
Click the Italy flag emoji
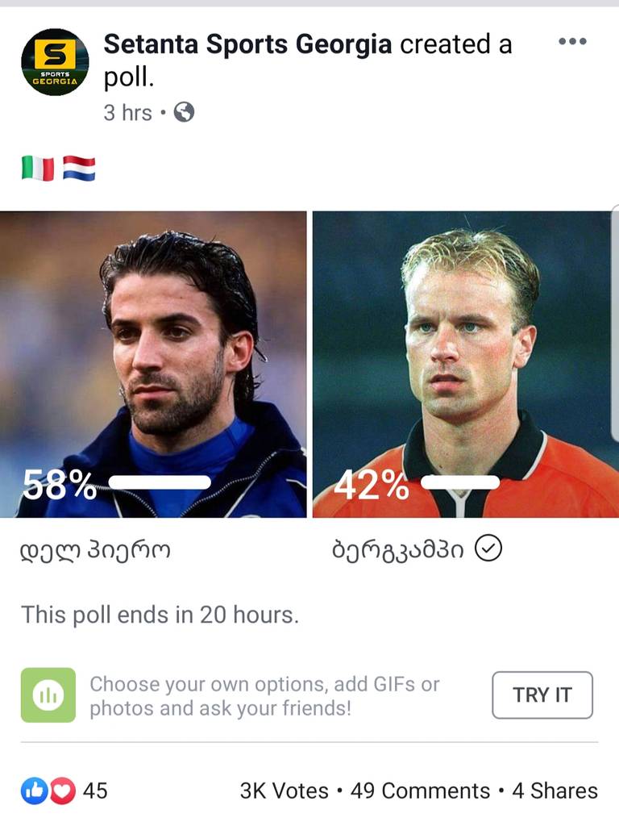click(x=38, y=169)
